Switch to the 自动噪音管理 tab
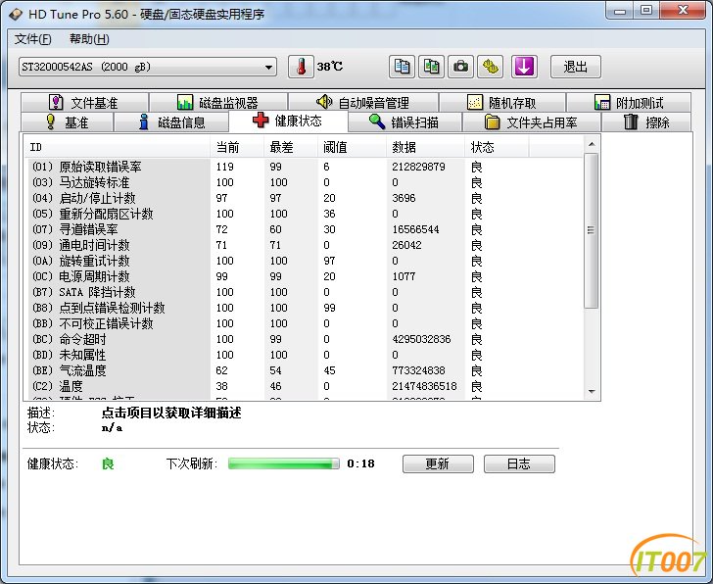Image resolution: width=713 pixels, height=584 pixels. click(x=363, y=103)
